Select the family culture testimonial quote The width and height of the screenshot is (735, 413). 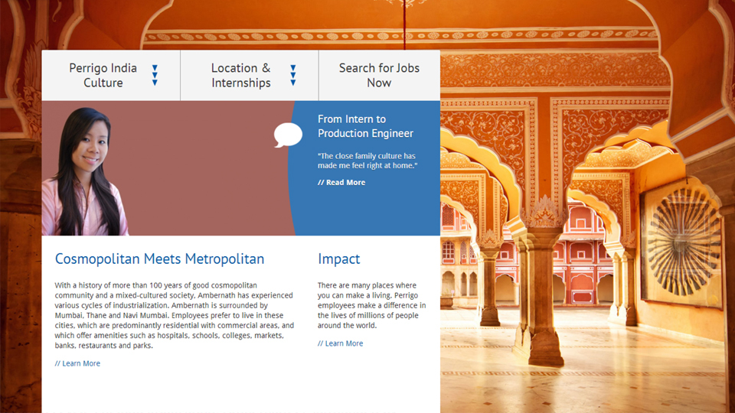[367, 161]
